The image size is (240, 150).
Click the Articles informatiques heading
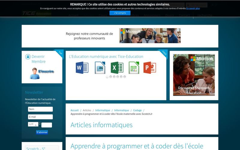(101, 125)
